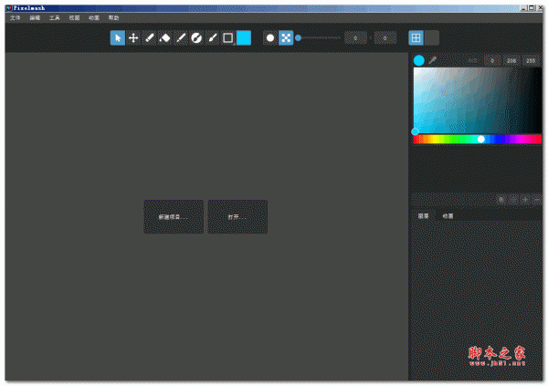Click the 打开... button
Viewport: 548px width, 386px height.
(237, 217)
